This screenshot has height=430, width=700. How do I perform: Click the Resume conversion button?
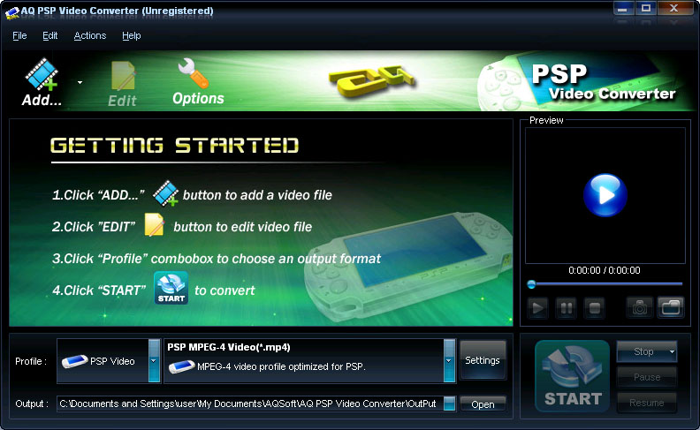[647, 403]
